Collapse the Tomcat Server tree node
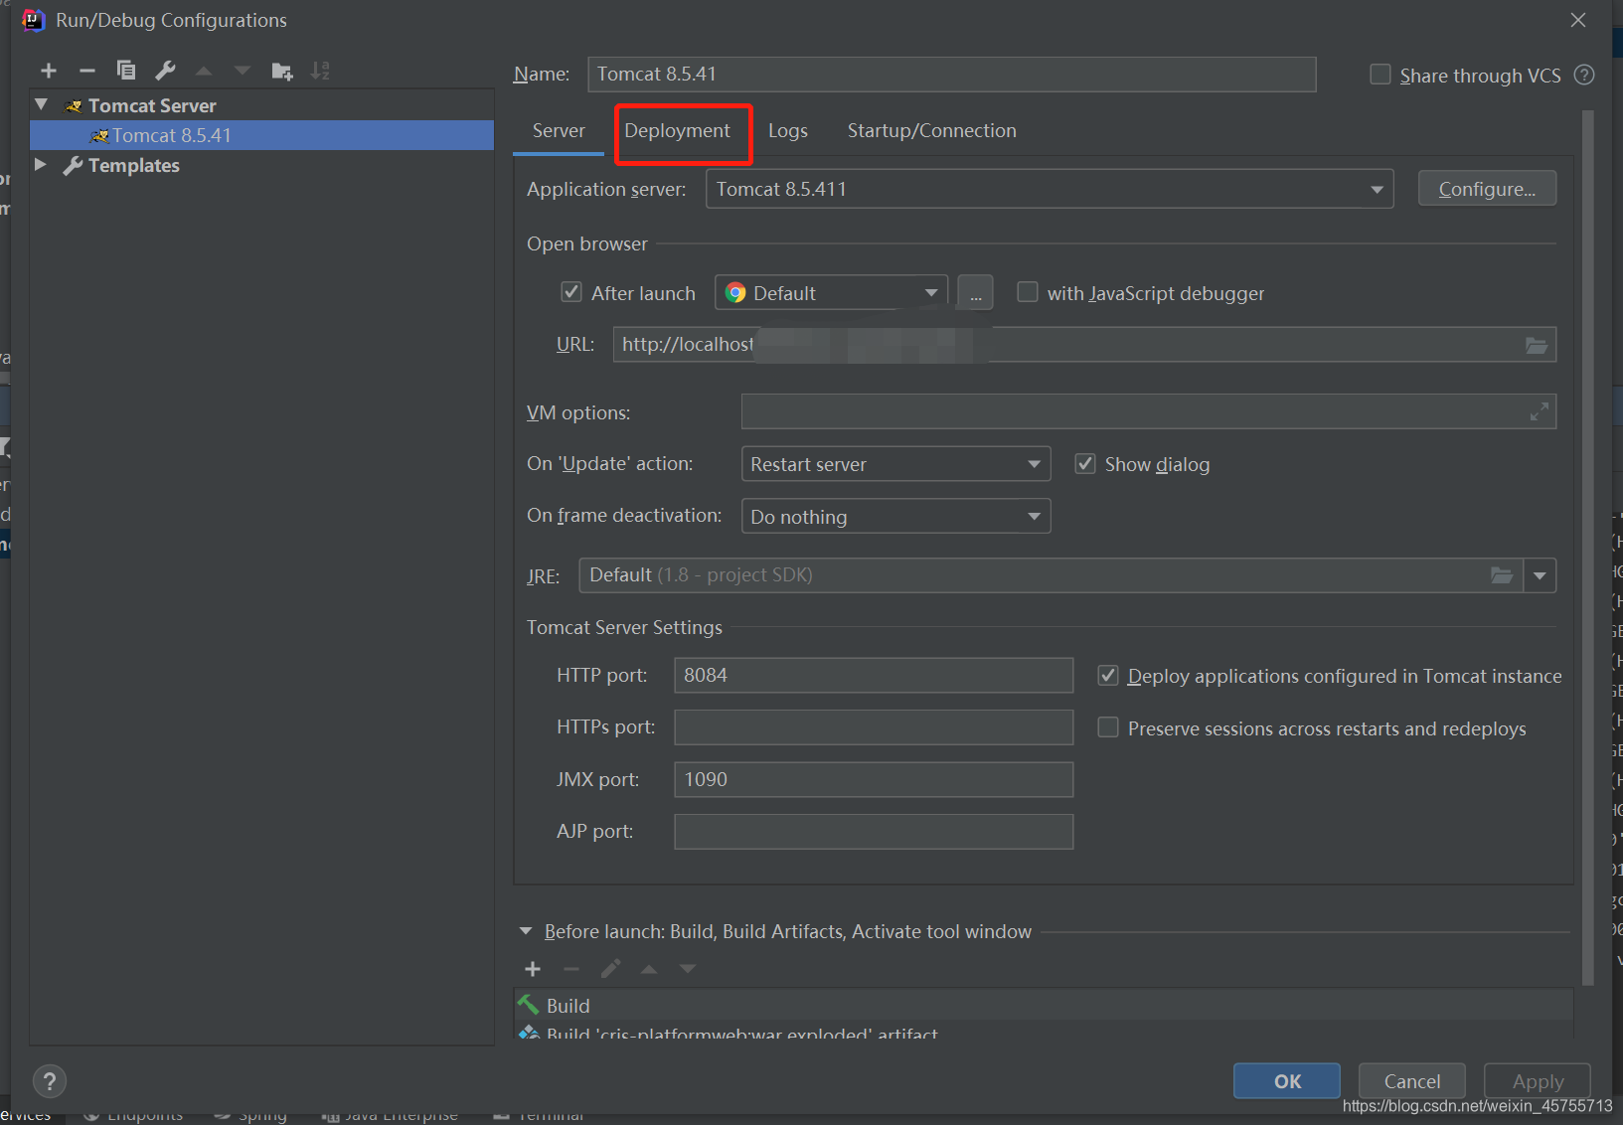1623x1125 pixels. click(x=42, y=104)
